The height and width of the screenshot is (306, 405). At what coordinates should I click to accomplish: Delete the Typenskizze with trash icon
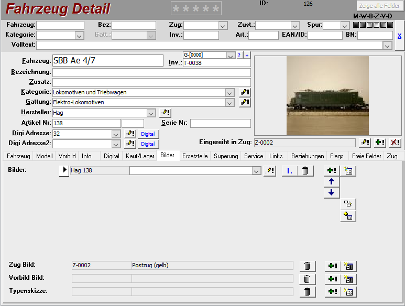click(308, 292)
